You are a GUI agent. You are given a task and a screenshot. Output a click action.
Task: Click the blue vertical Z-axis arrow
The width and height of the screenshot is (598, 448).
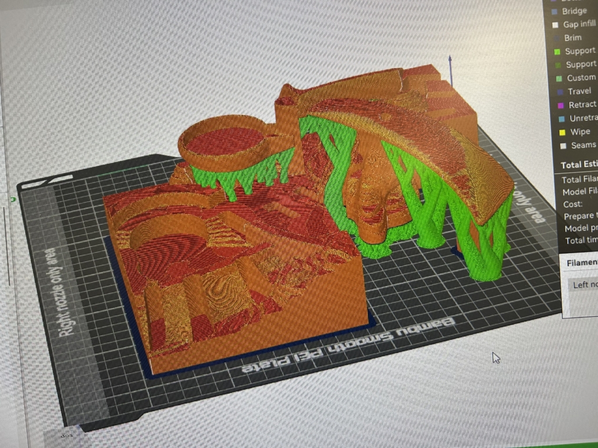point(450,71)
